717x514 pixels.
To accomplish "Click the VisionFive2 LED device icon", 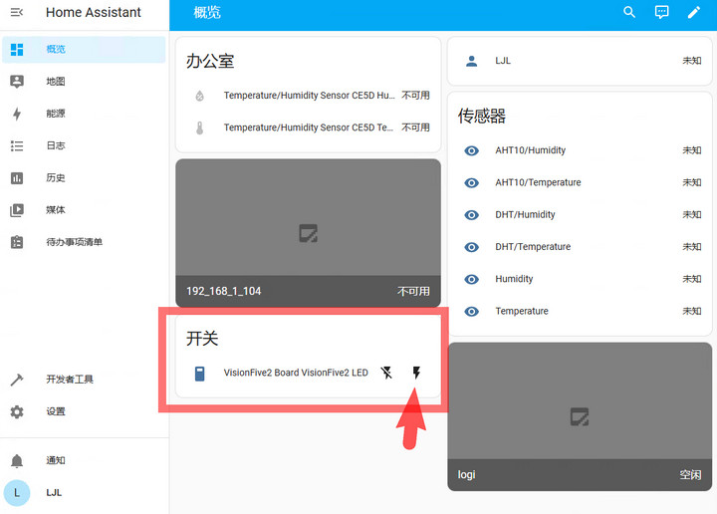I will 200,374.
